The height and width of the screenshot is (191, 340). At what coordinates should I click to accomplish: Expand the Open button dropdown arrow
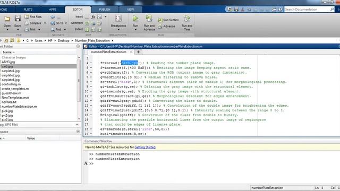point(7,30)
